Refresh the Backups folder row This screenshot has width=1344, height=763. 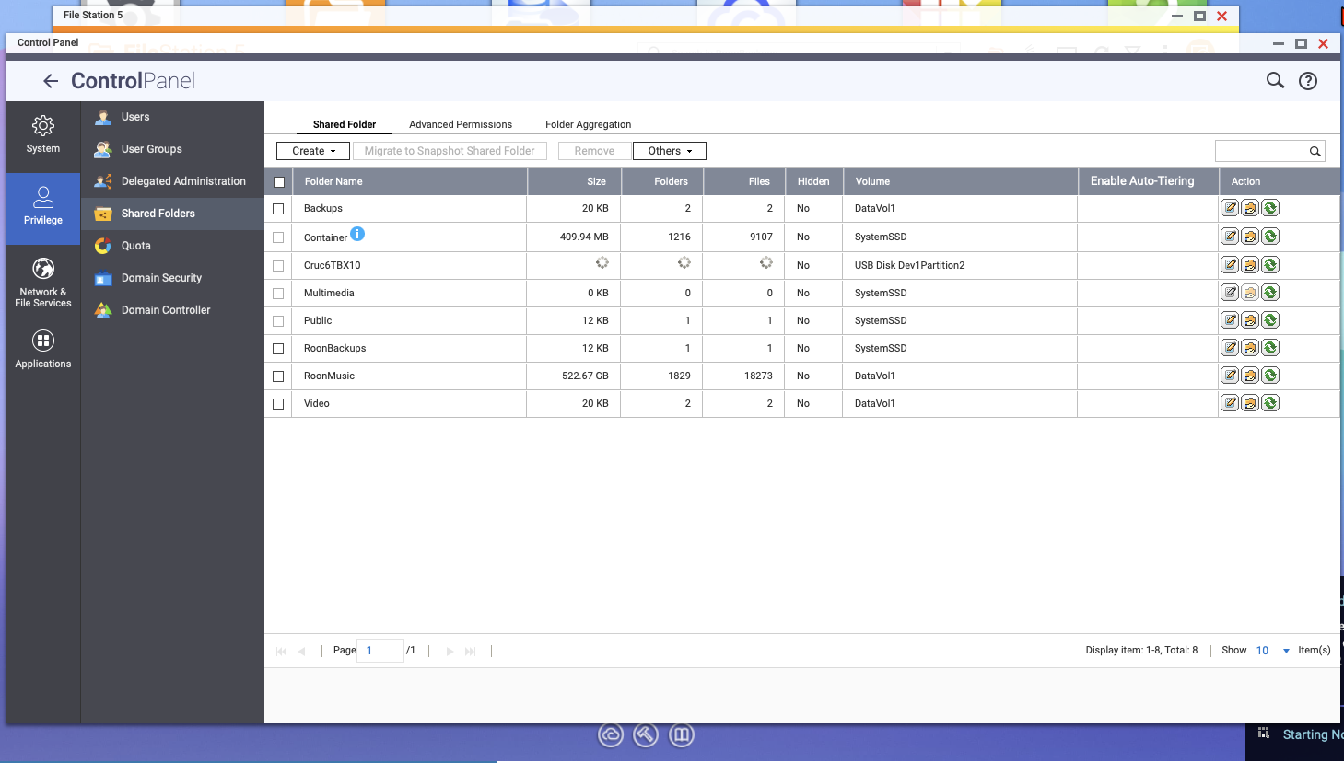(1270, 208)
